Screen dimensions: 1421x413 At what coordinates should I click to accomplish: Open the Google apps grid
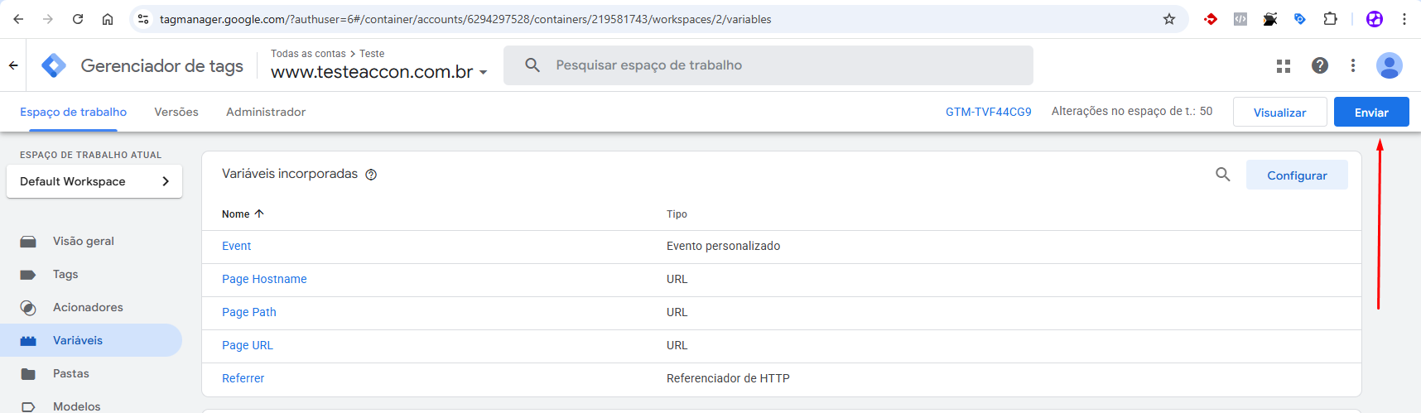tap(1284, 65)
